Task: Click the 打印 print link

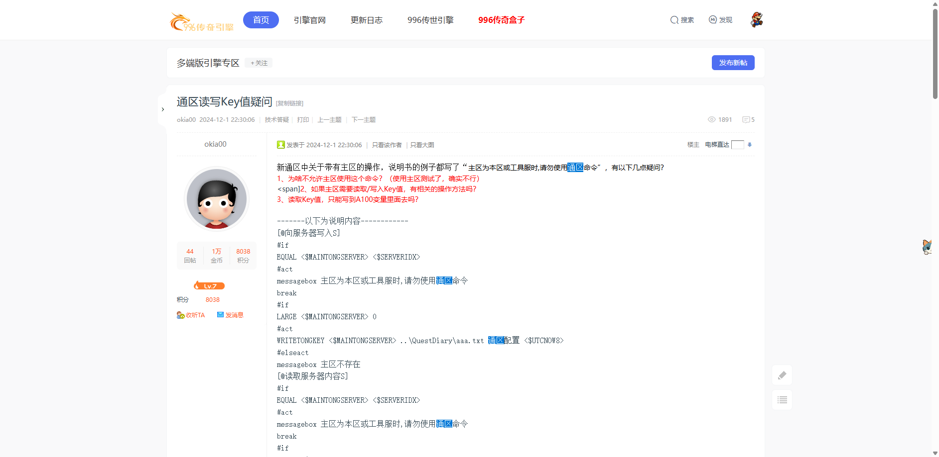Action: 303,120
